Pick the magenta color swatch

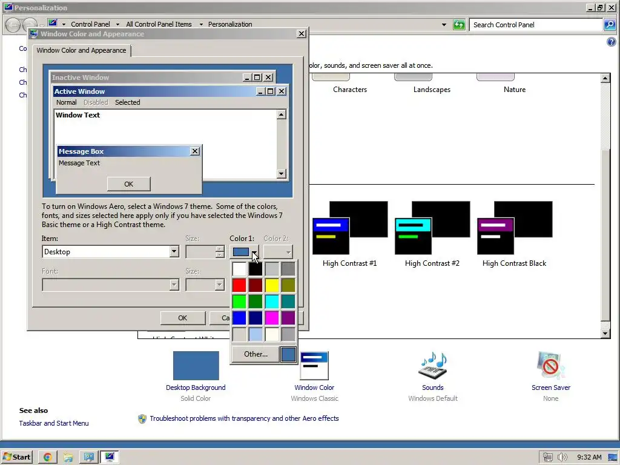[272, 317]
